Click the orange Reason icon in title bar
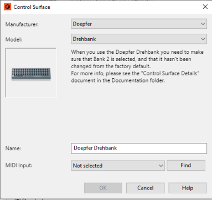 pos(8,7)
